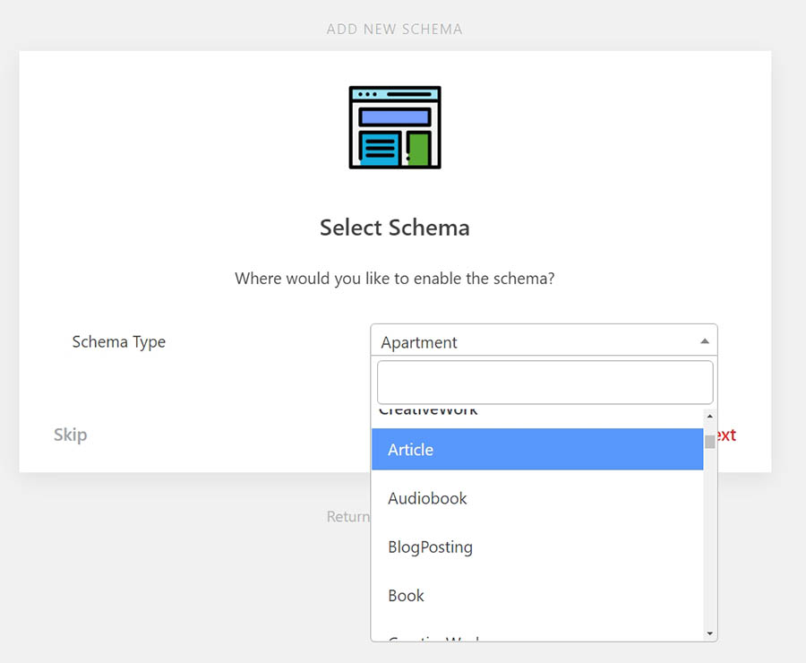Select the Article schema option
This screenshot has width=806, height=663.
coord(536,450)
